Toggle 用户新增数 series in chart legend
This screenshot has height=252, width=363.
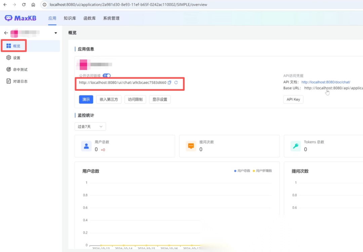[x=262, y=171]
